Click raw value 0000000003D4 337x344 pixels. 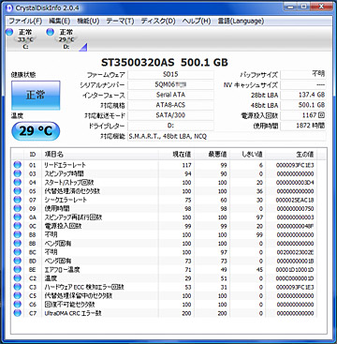[295, 182]
